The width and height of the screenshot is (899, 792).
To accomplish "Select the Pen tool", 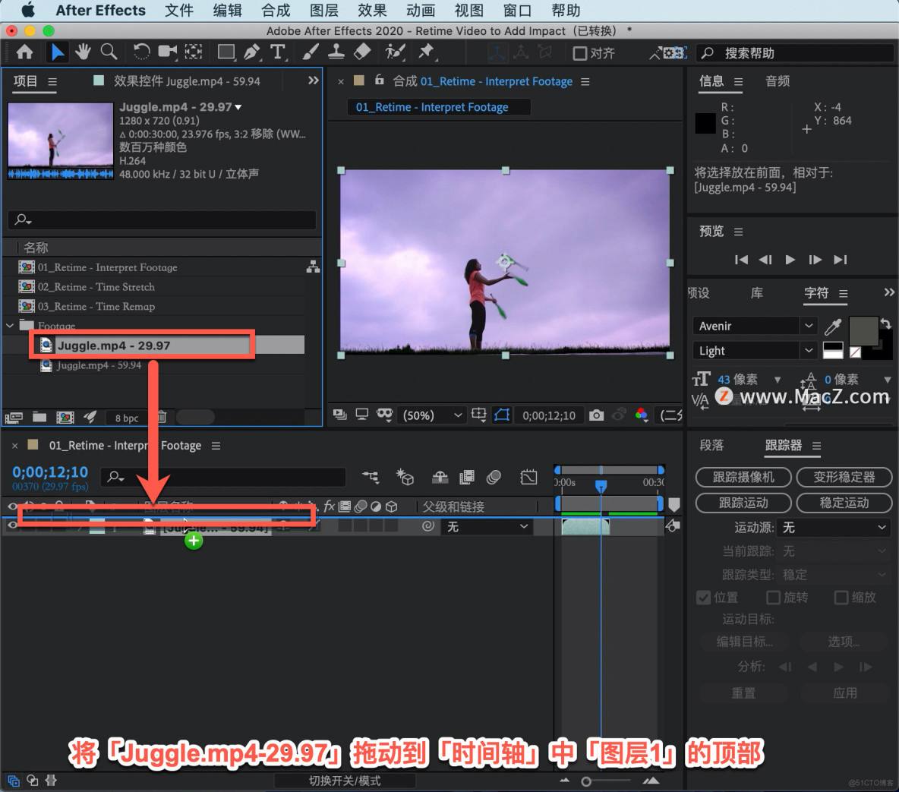I will [x=251, y=52].
